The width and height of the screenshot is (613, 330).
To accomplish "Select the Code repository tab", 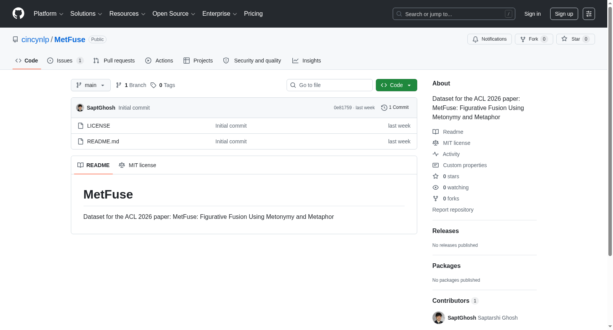I will click(x=27, y=61).
